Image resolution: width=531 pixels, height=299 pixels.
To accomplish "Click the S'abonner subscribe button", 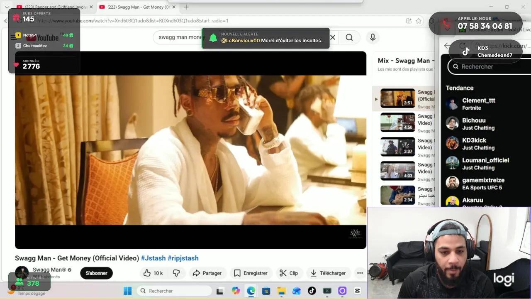I will 96,273.
